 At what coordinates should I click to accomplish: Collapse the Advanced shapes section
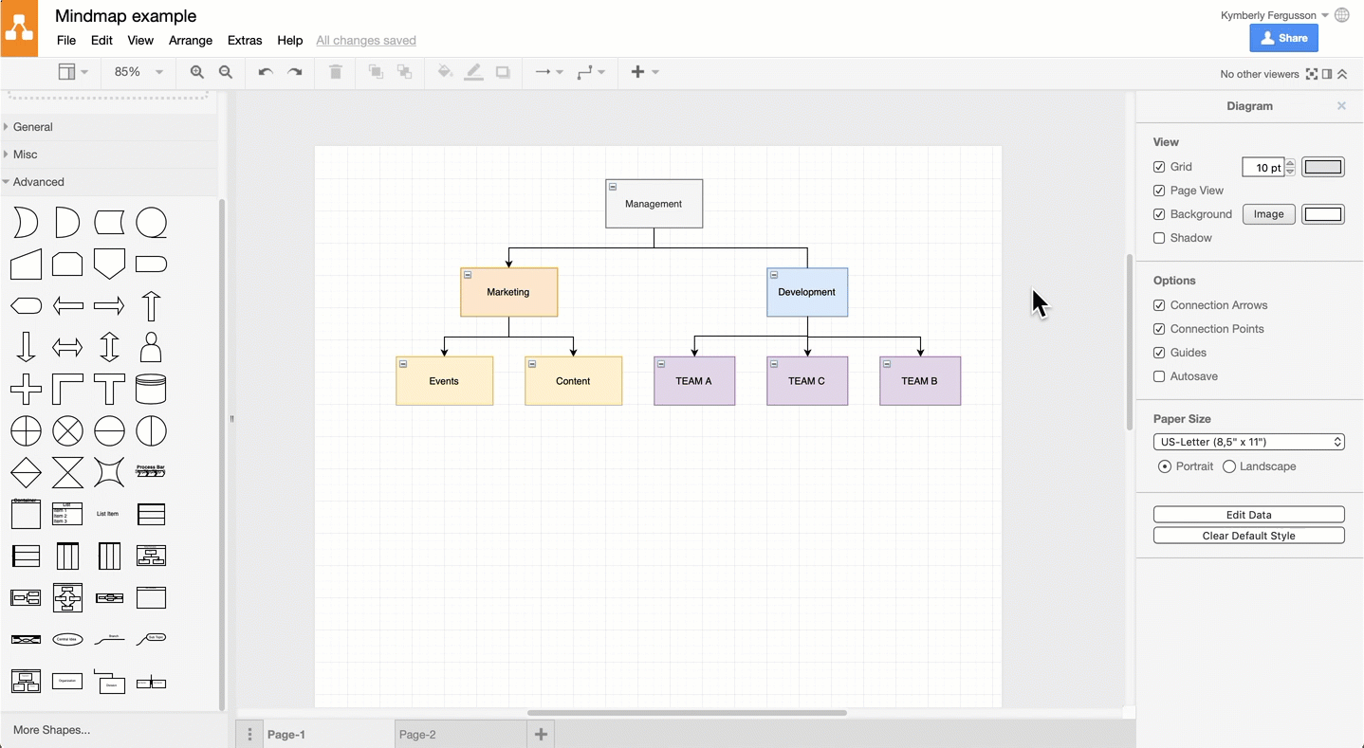tap(109, 182)
